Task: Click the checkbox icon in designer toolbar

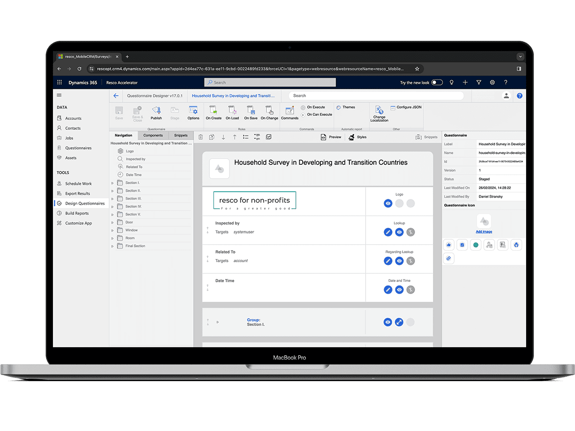Action: pyautogui.click(x=269, y=137)
